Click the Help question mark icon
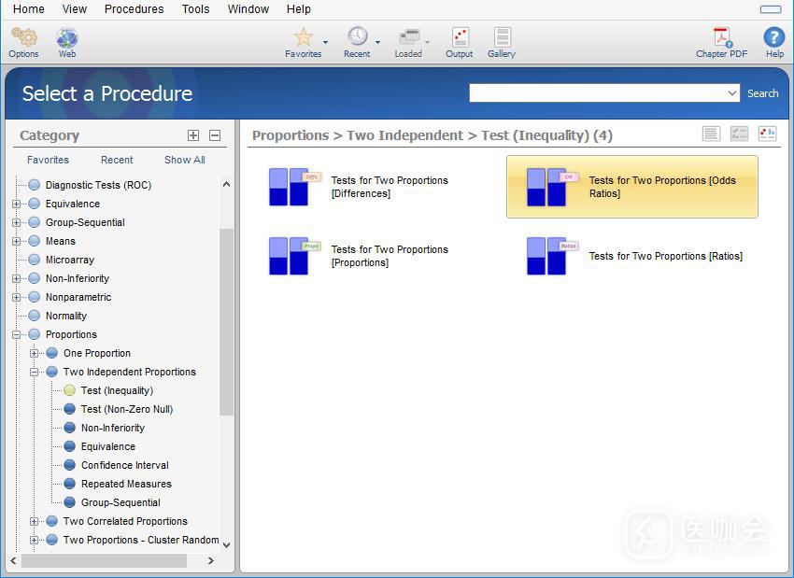The image size is (794, 578). 774,37
